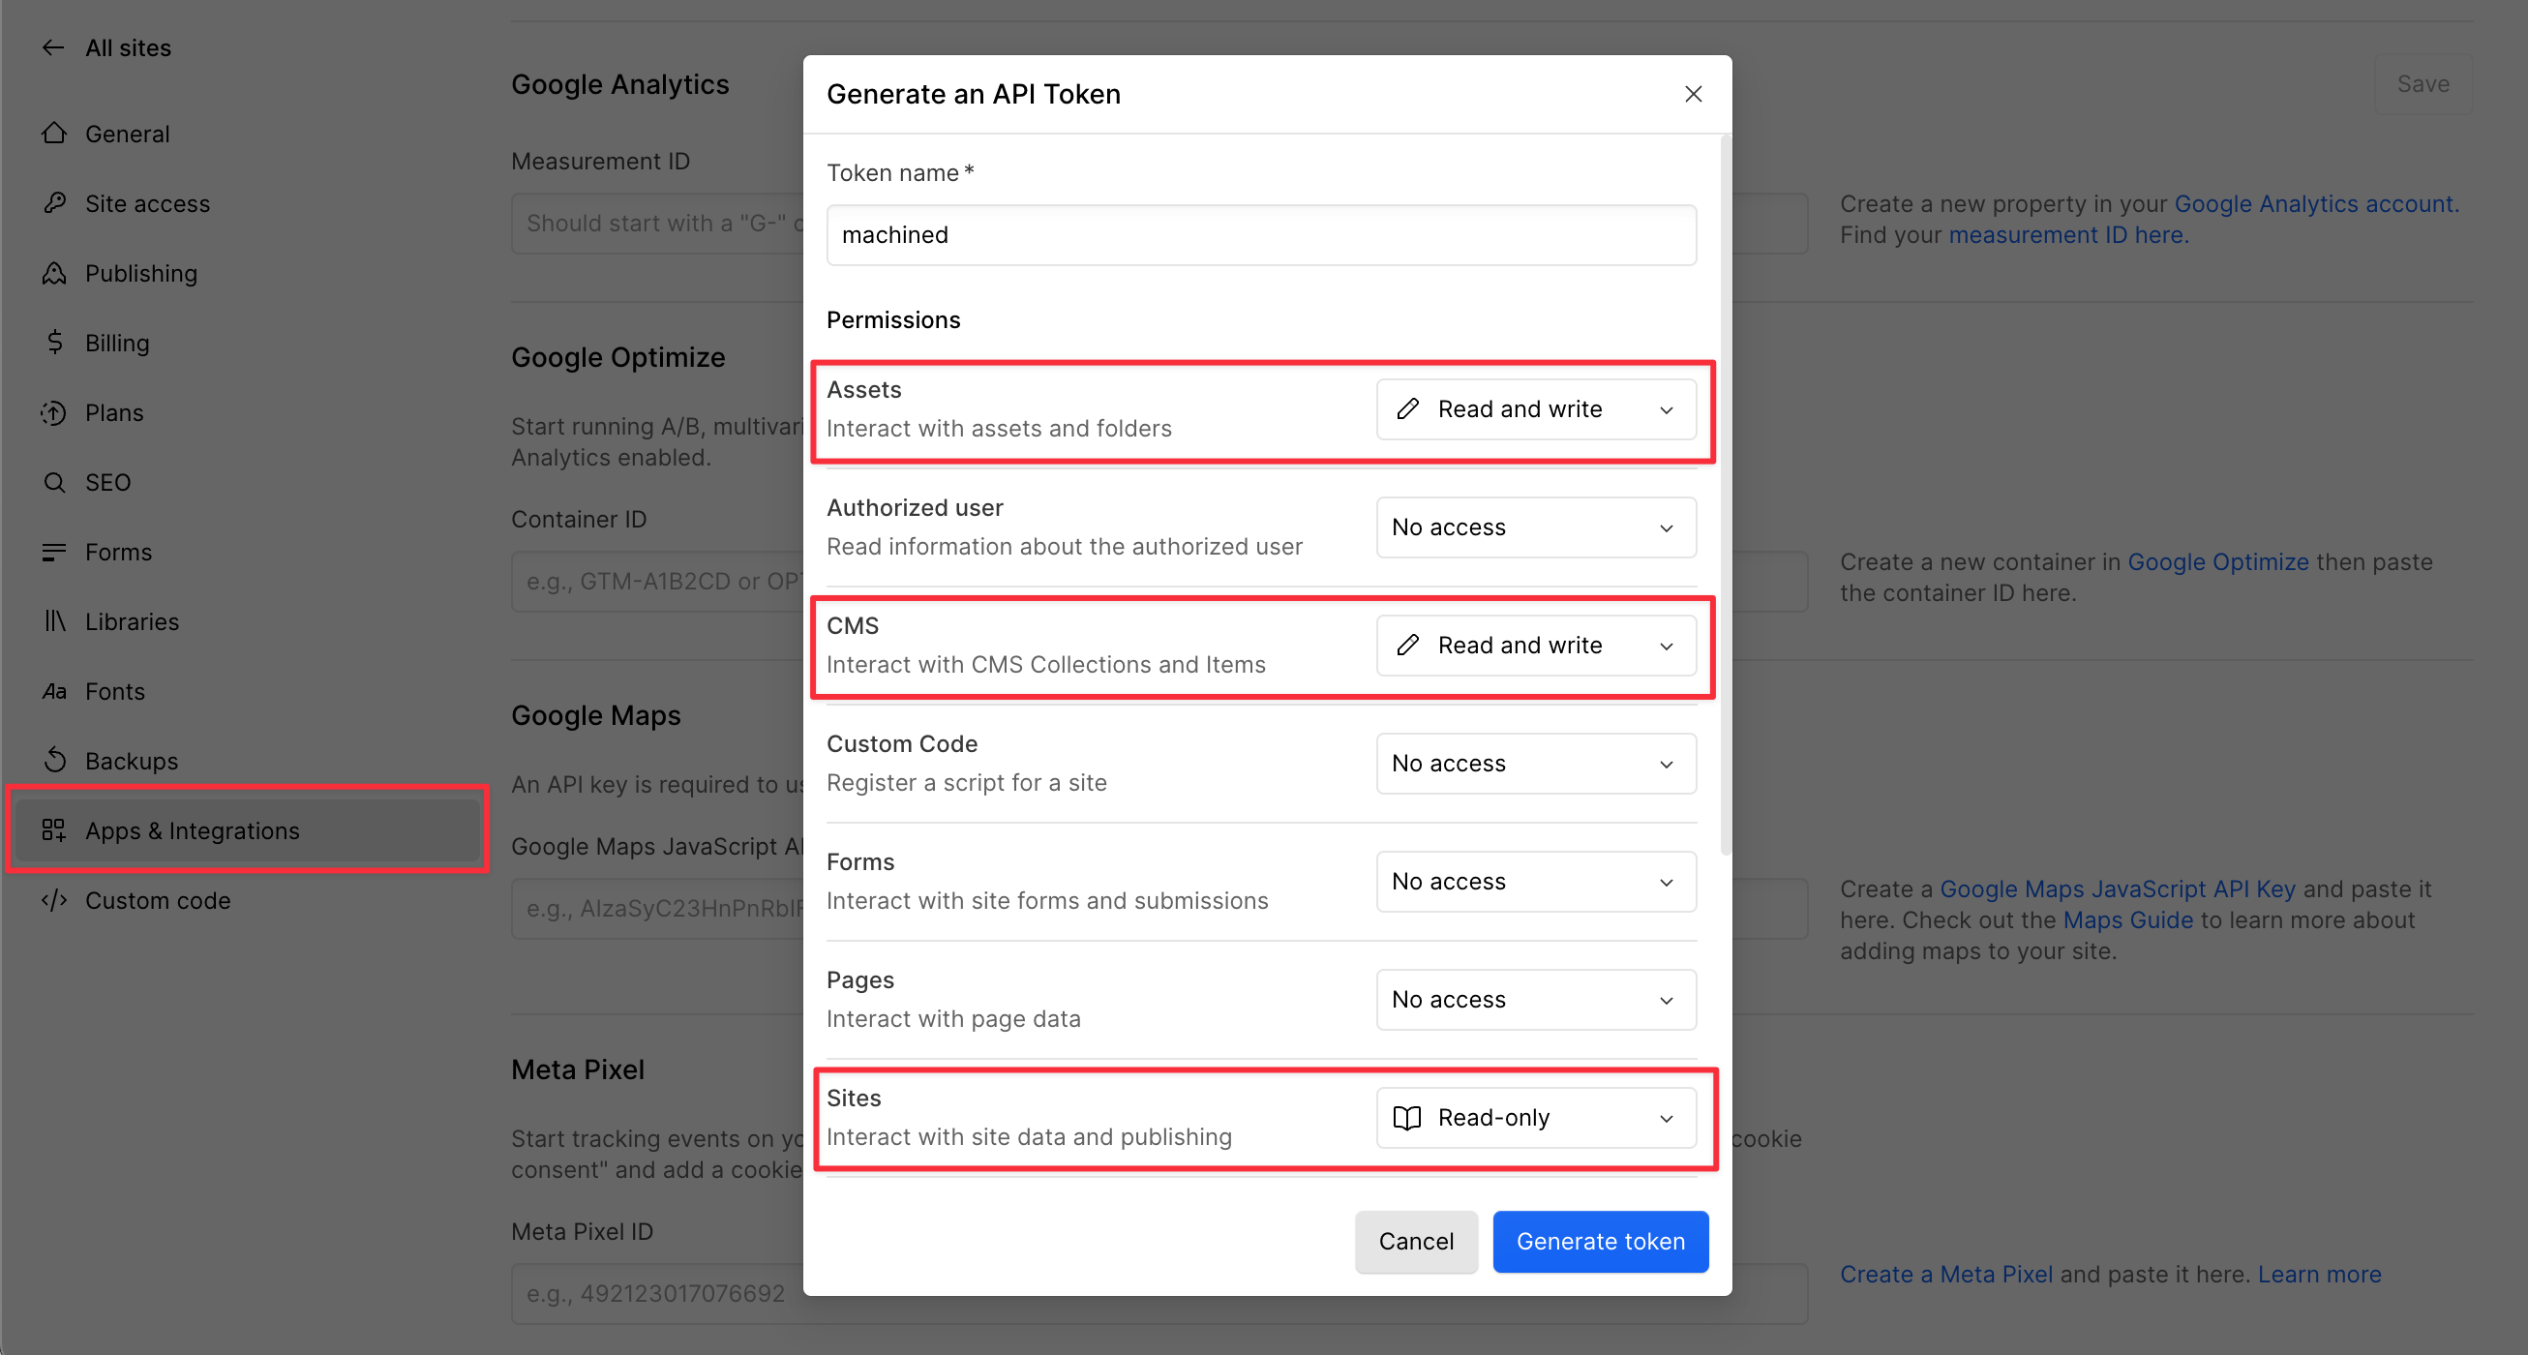Screen dimensions: 2528x1355
Task: Open the Forms permission dropdown
Action: [x=1535, y=881]
